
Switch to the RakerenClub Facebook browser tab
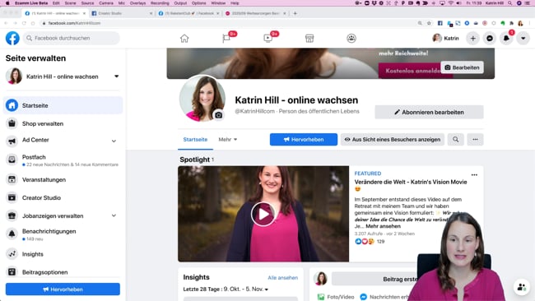[188, 13]
